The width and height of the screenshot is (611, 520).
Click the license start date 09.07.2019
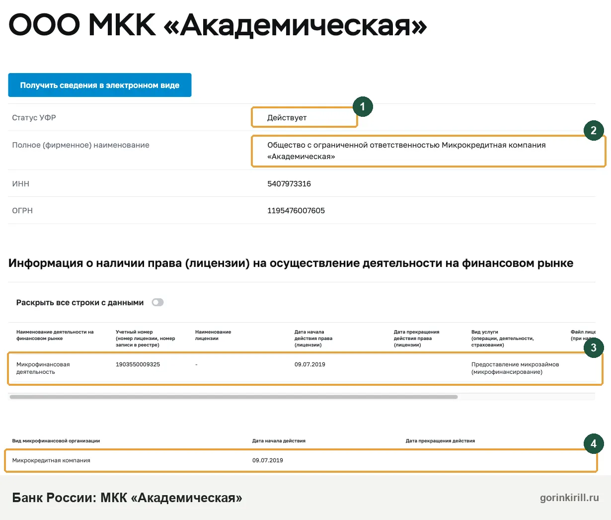(310, 364)
